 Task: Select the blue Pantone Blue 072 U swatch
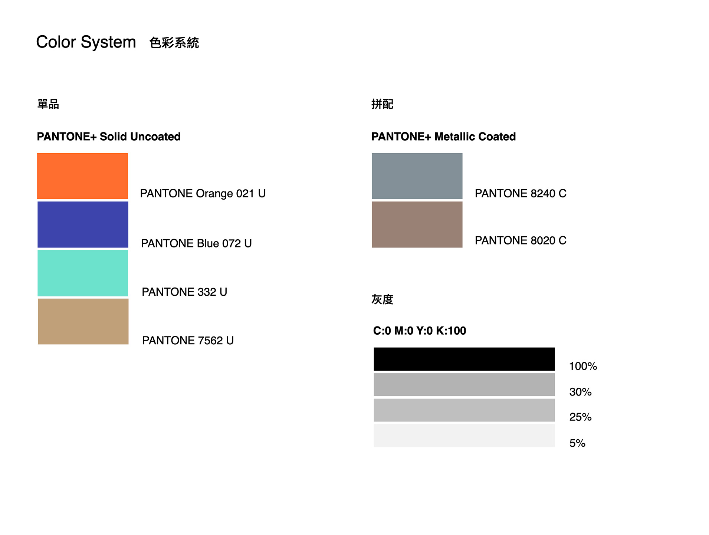83,224
